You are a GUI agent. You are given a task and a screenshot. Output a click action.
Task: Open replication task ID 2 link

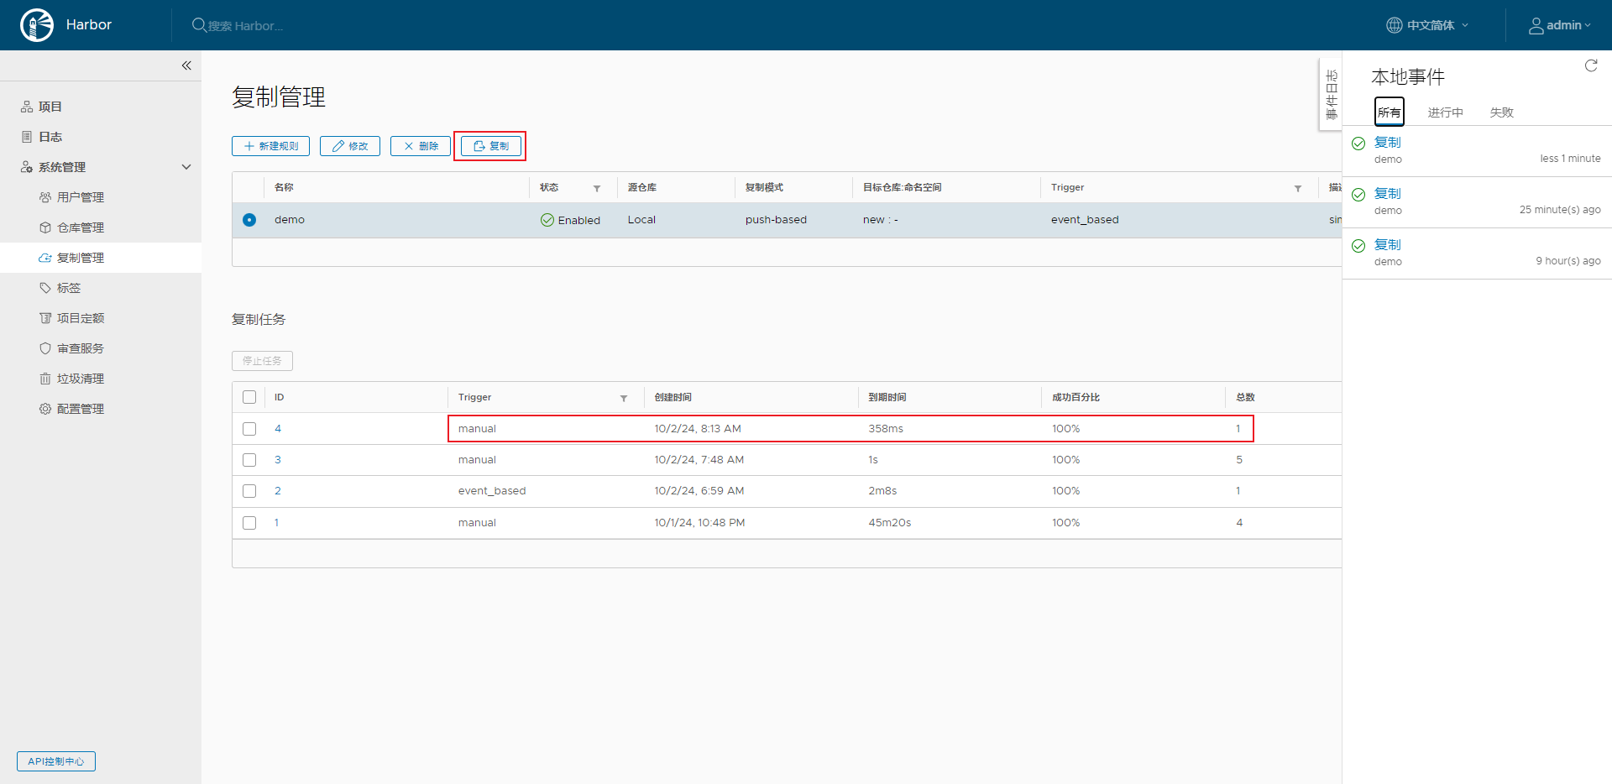278,491
